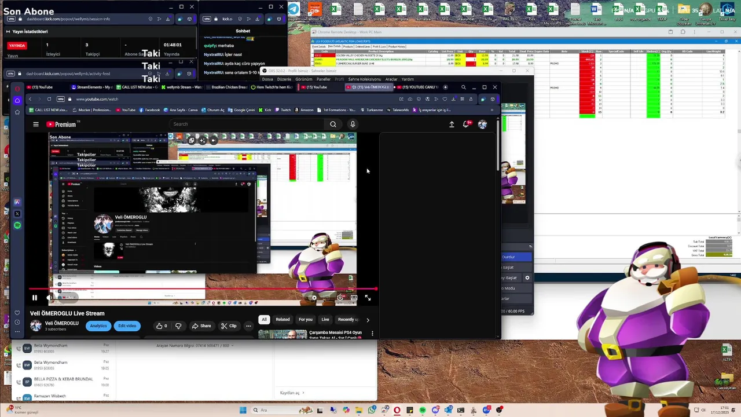The height and width of the screenshot is (417, 741).
Task: Open a new Opera tab
Action: point(445,87)
